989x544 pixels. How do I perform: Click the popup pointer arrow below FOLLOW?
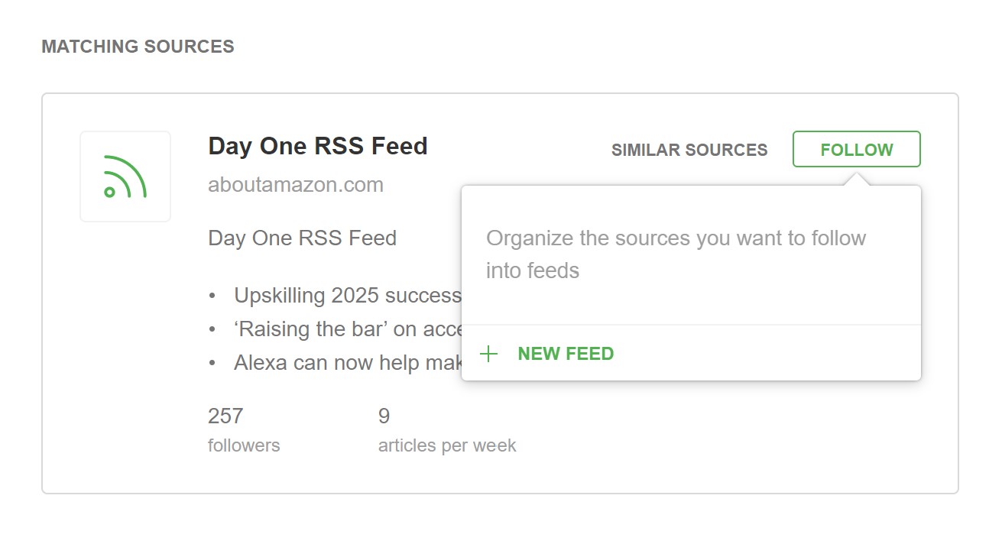857,180
